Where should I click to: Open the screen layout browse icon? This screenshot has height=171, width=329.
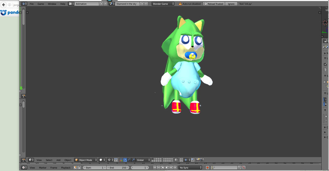[x=71, y=4]
